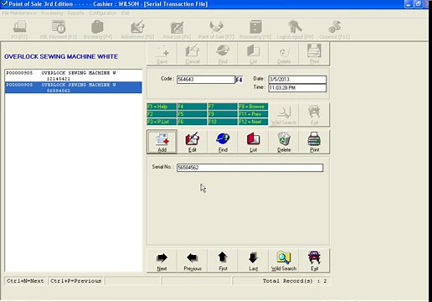The width and height of the screenshot is (432, 302).
Task: Select highlighted row with serial 56584562
Action: pos(74,87)
